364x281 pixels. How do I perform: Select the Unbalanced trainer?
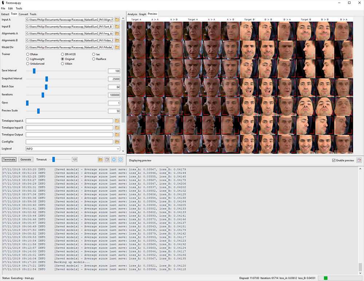[35, 64]
